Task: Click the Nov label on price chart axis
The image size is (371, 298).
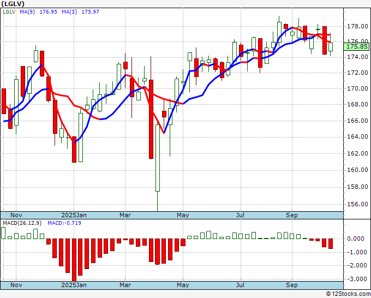Action: (16, 215)
